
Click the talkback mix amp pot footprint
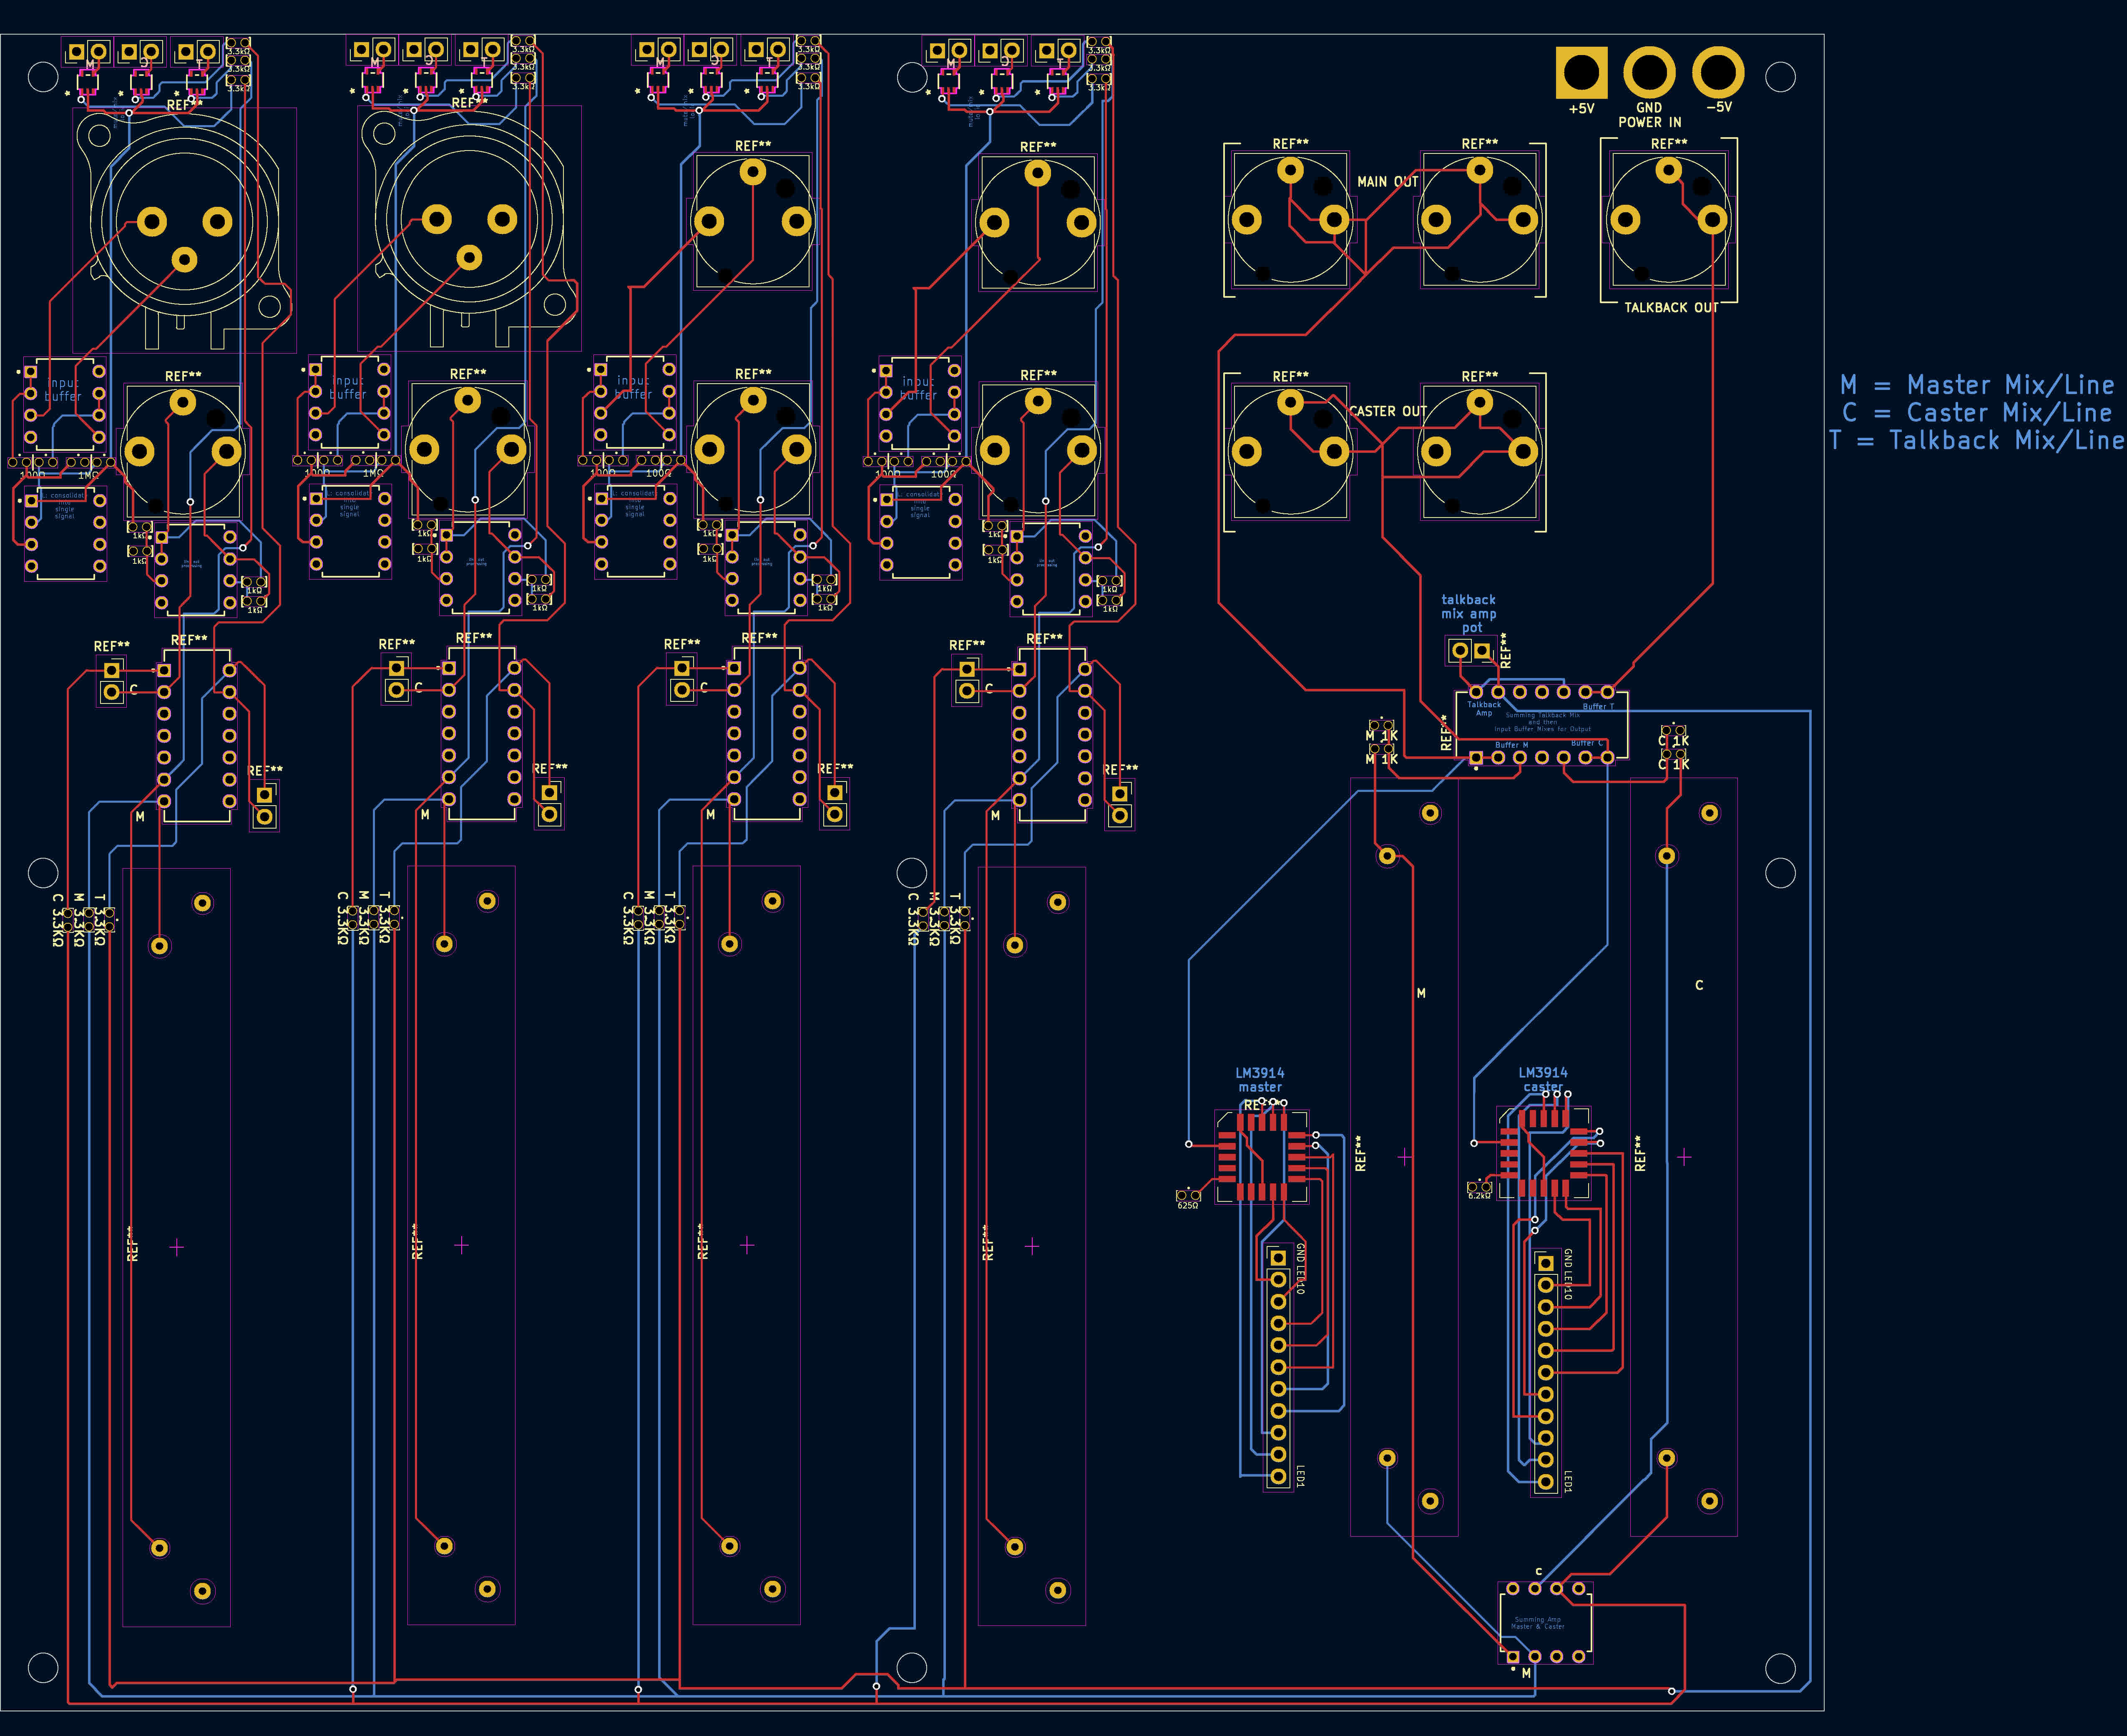(x=1466, y=650)
